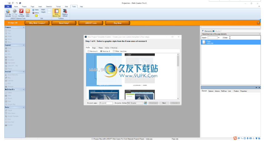Viewport: 264px width, 141px height.
Task: Click the search go arrow in Elements panel
Action: pos(219,38)
